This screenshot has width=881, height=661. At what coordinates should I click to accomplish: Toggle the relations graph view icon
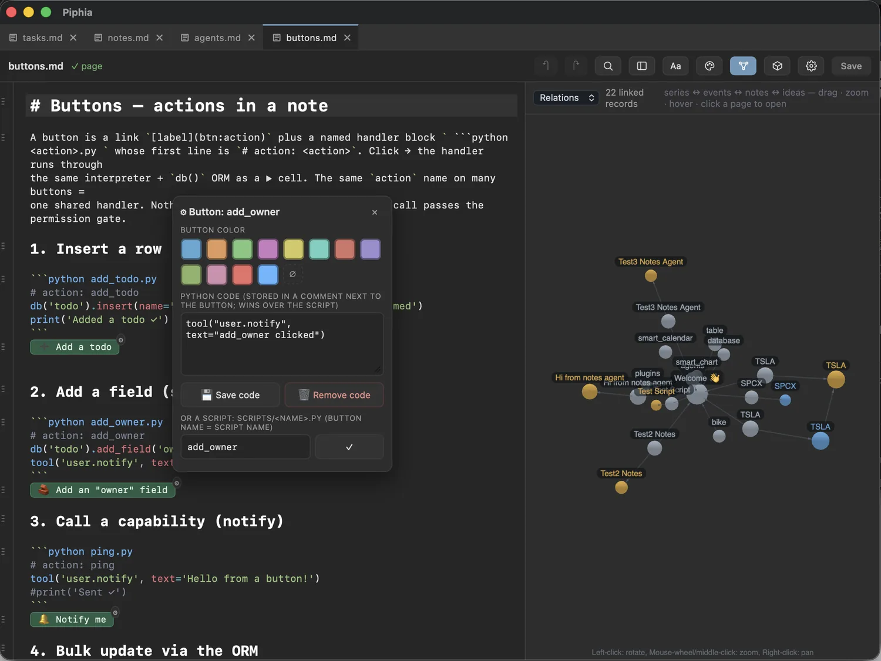click(743, 66)
